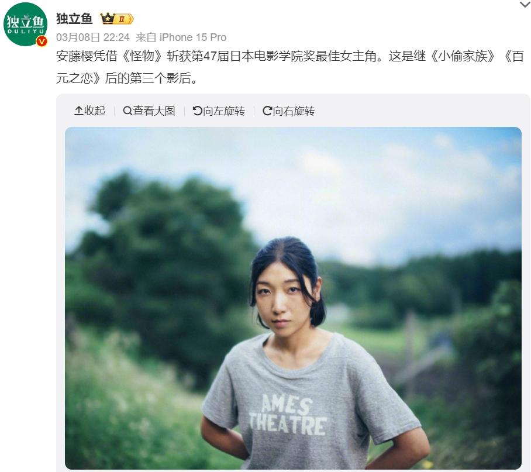531x472 pixels.
Task: Collapse the image with 收起
Action: tap(89, 111)
